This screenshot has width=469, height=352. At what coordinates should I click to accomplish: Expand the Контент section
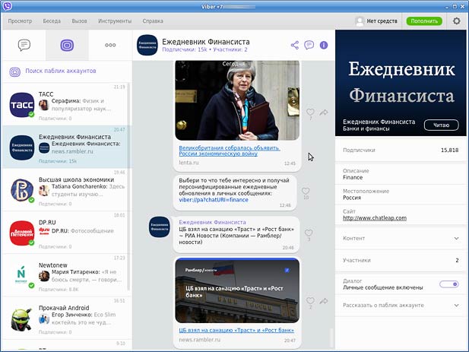pyautogui.click(x=401, y=239)
